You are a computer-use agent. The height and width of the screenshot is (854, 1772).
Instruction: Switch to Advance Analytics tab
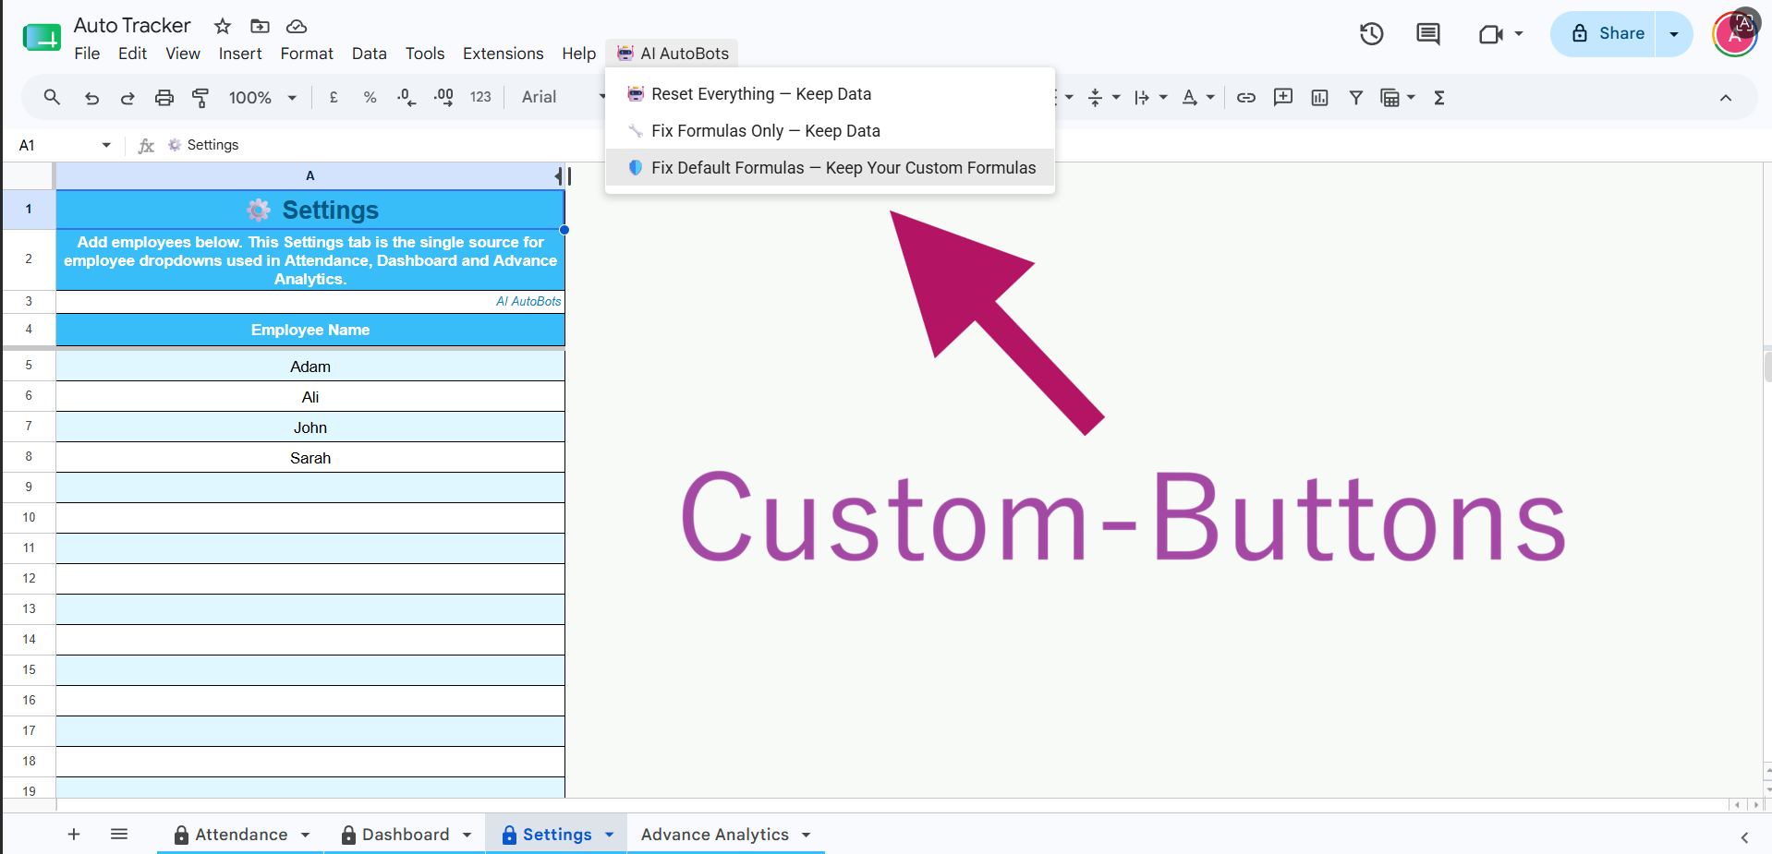pyautogui.click(x=715, y=835)
